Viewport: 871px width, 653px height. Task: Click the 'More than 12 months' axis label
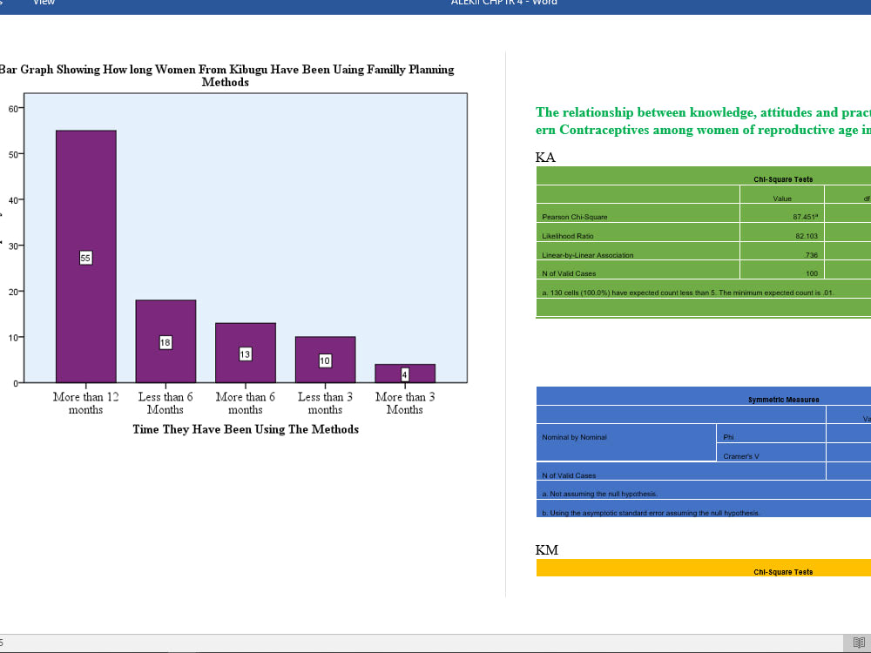click(85, 403)
